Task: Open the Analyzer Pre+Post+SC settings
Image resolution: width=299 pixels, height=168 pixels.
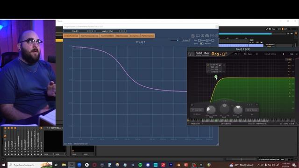Action: tap(262, 124)
